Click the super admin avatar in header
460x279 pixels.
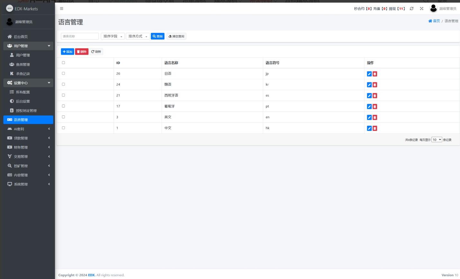pyautogui.click(x=433, y=8)
